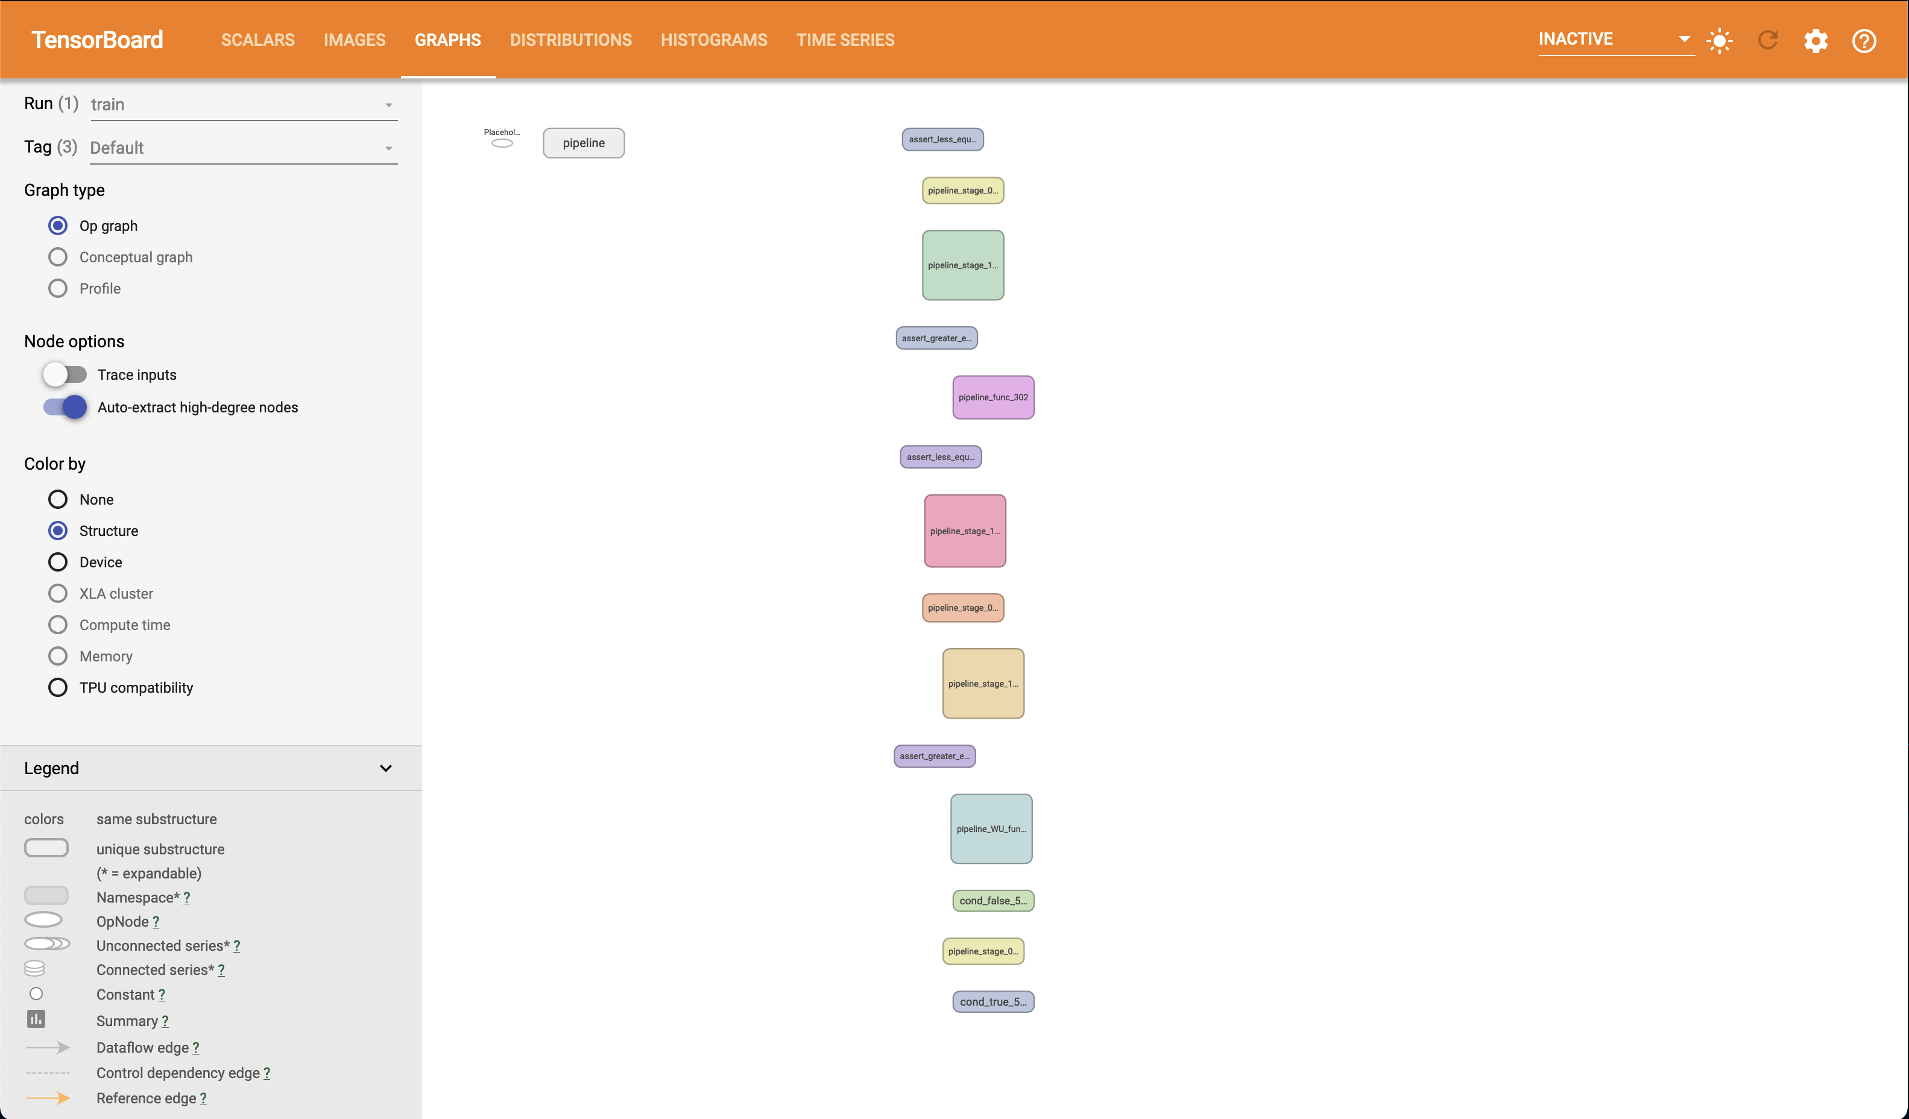Select the Placeholder op node ellipse
Viewport: 1909px width, 1119px height.
[x=502, y=143]
